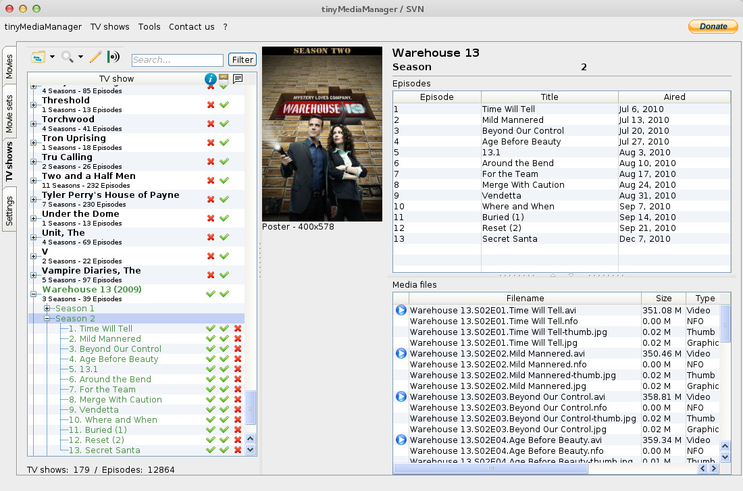743x491 pixels.
Task: Expand the Season 1 node
Action: coord(47,309)
